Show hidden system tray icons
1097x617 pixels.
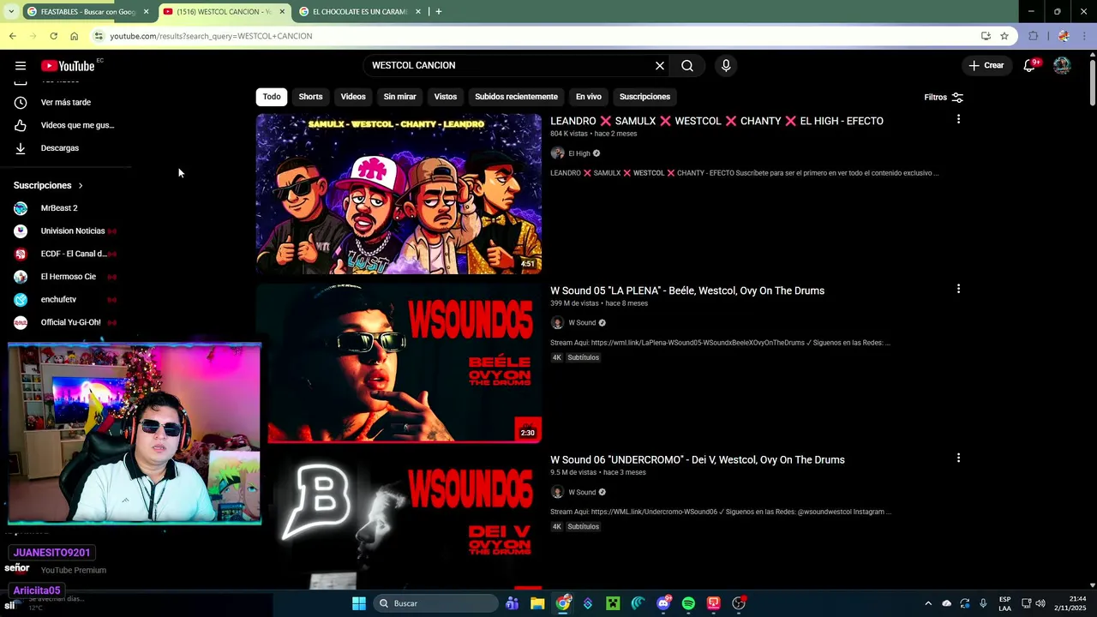(927, 603)
